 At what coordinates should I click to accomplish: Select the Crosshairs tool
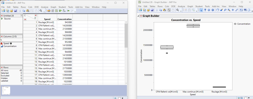(233, 10)
